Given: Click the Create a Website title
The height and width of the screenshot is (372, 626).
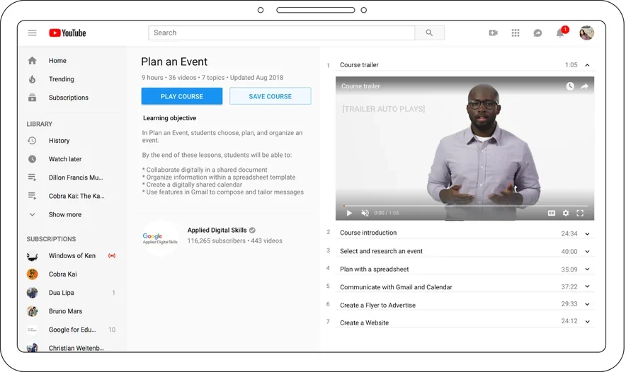Looking at the screenshot, I should [x=364, y=322].
